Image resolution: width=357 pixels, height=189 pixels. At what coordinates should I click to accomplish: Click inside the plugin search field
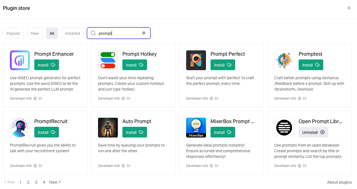point(119,33)
